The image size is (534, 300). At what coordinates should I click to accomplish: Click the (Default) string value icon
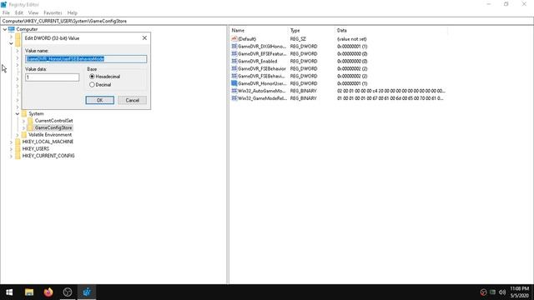[x=234, y=39]
